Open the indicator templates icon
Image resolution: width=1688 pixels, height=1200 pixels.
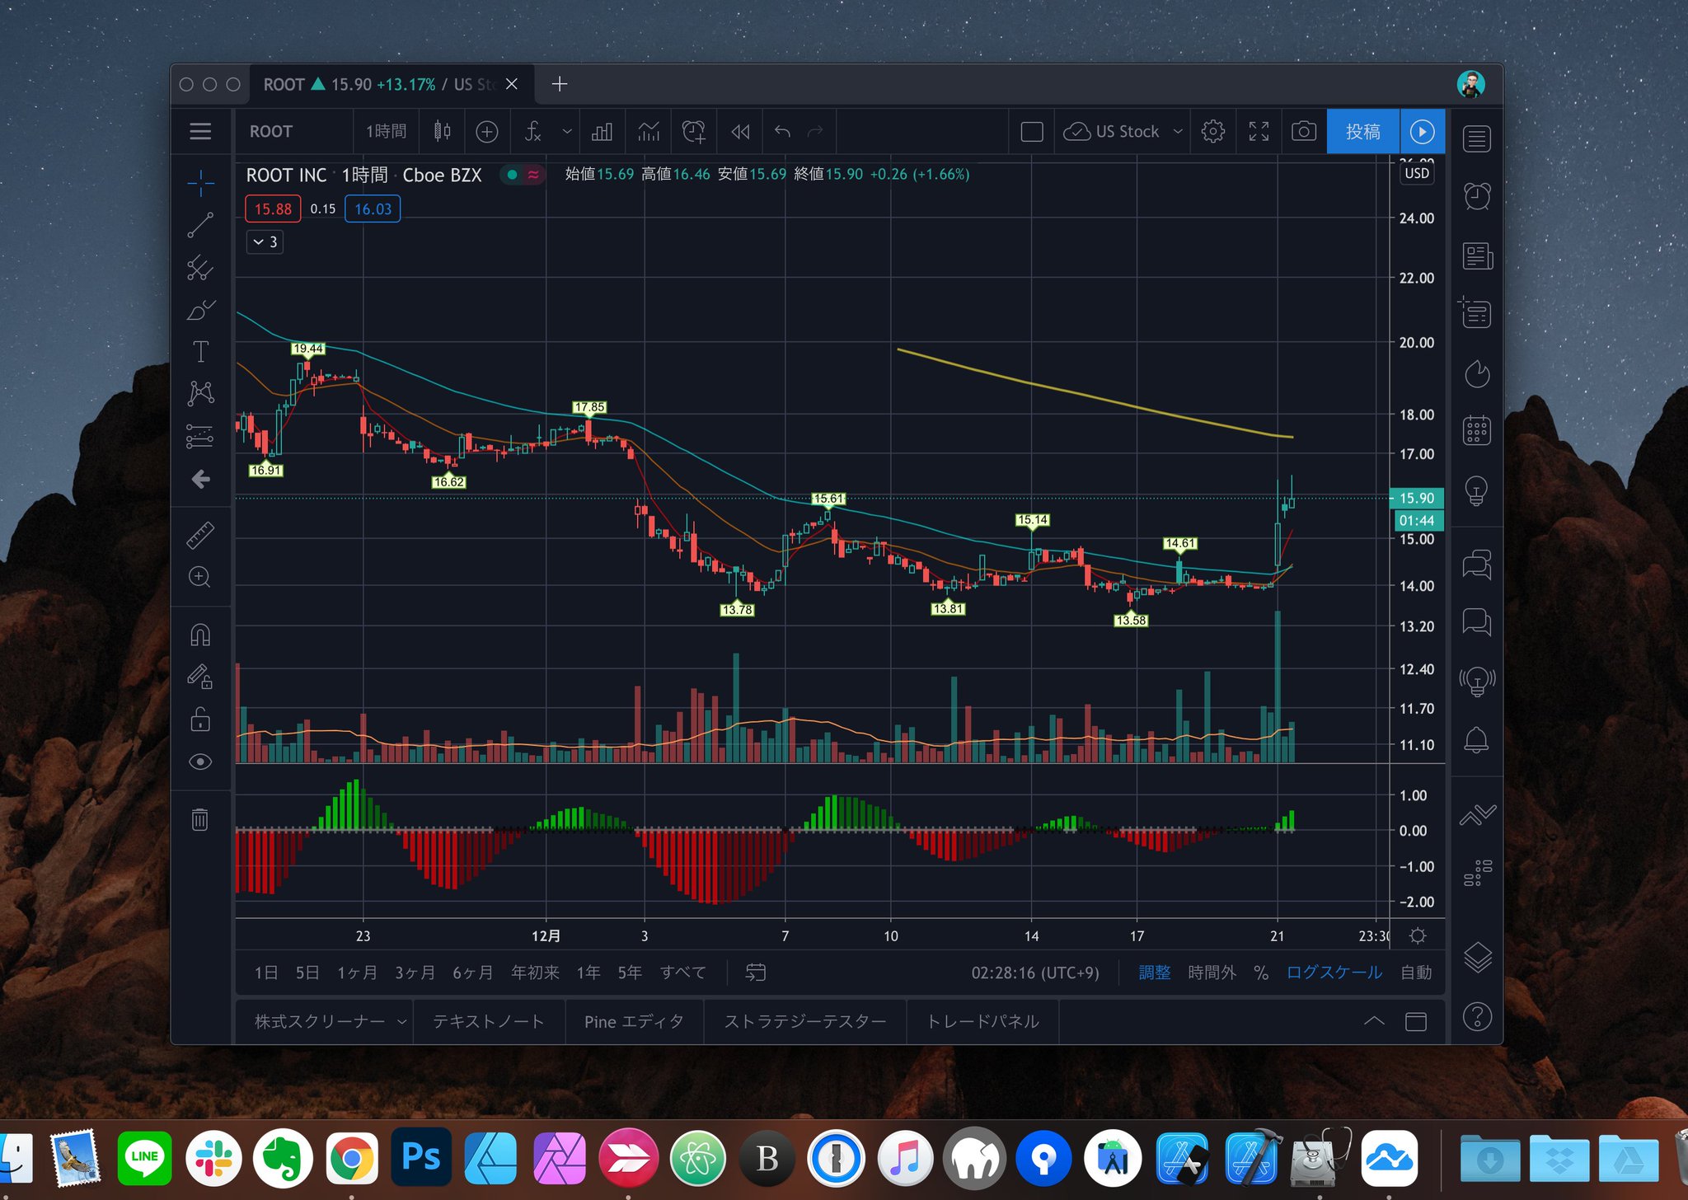[649, 132]
